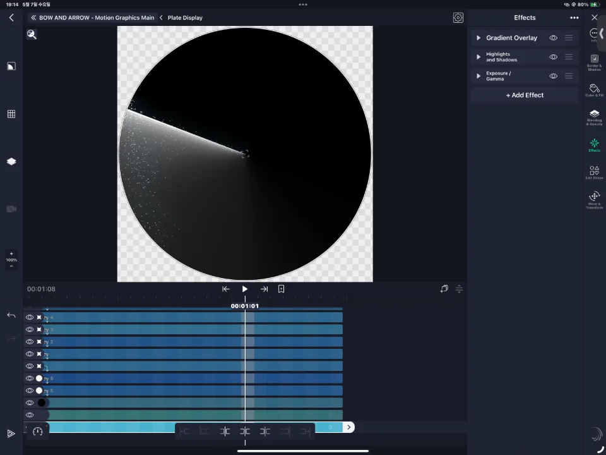Click the dimmed move-end-to-playhead icon

[306, 432]
